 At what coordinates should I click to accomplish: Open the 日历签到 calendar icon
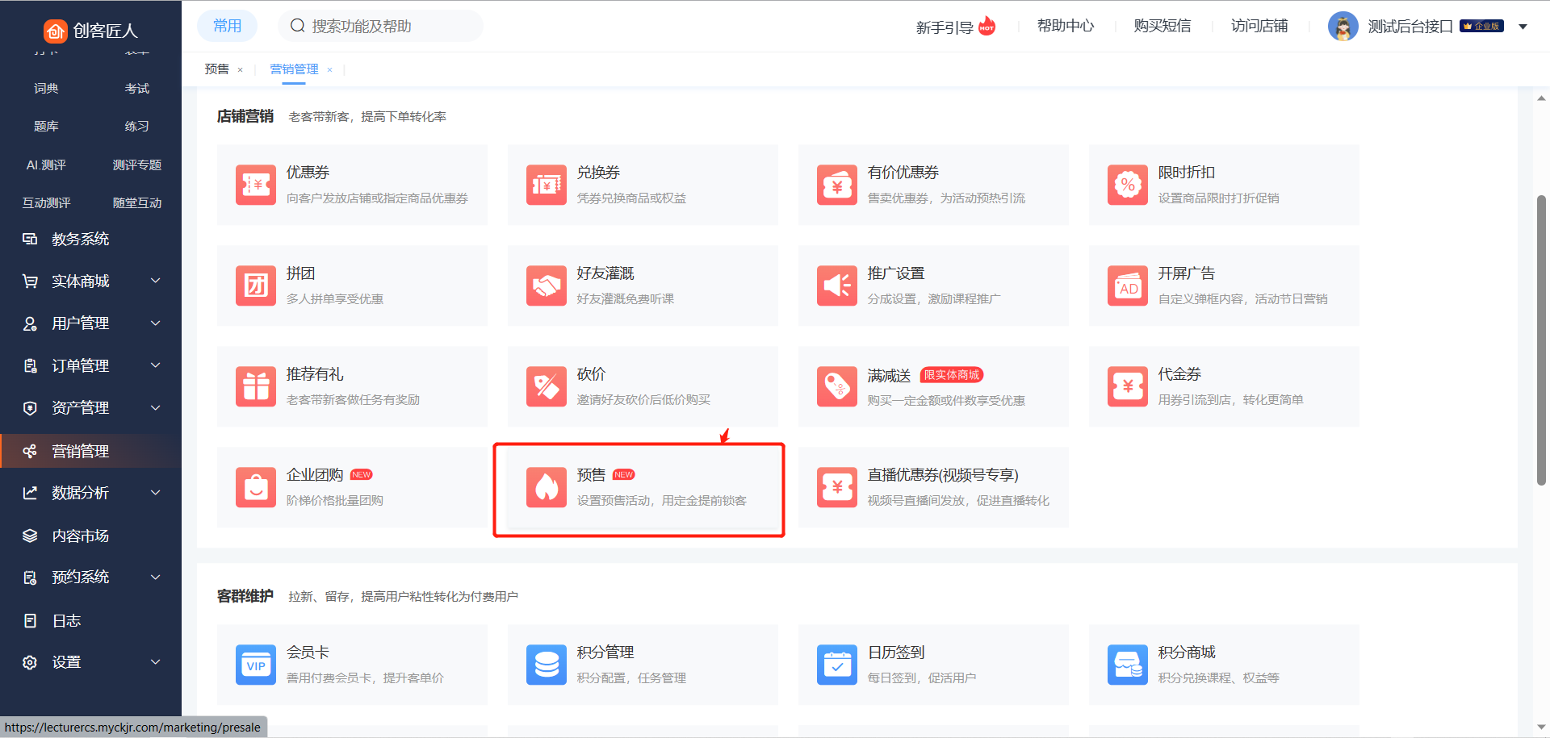[x=836, y=665]
